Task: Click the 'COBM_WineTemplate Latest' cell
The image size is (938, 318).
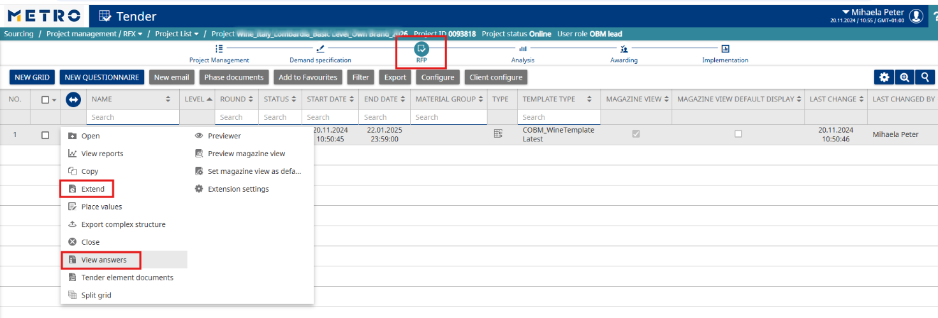Action: coord(559,134)
